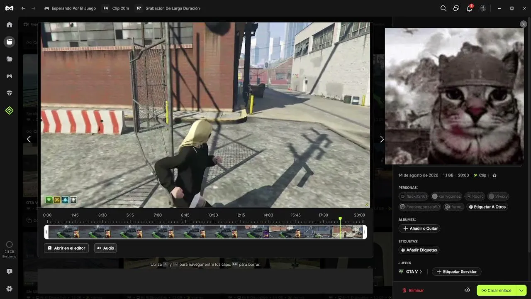Open the friends chat icon
531x299 pixels.
[x=456, y=8]
